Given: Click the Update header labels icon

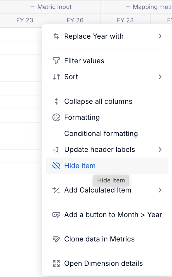Looking at the screenshot, I should (56, 150).
